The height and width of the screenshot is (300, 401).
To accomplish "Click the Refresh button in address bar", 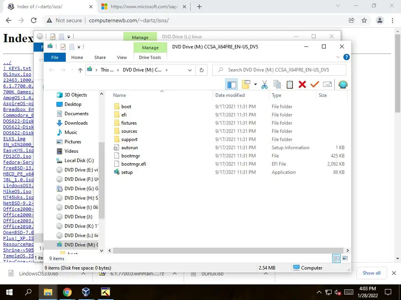I will pyautogui.click(x=202, y=70).
